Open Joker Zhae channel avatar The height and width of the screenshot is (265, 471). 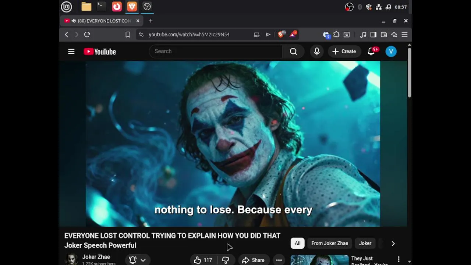coord(72,259)
